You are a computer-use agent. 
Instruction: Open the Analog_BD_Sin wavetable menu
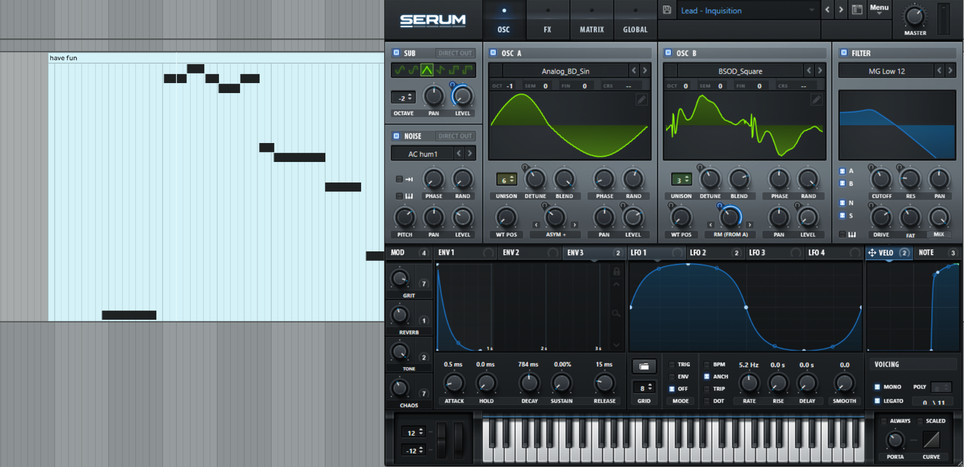click(x=565, y=71)
